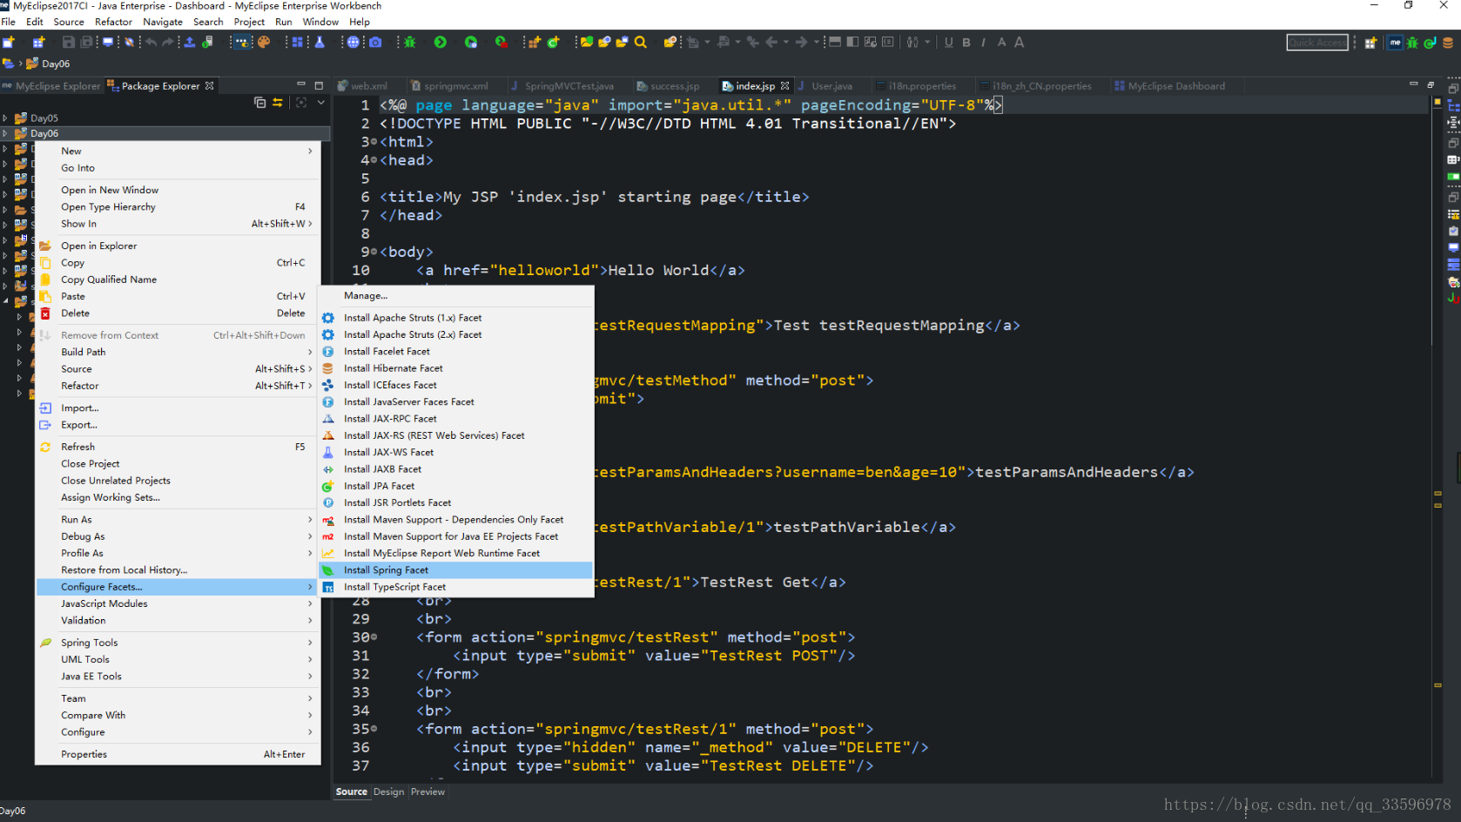Click the decrease font size A icon
The height and width of the screenshot is (822, 1461).
1001,42
